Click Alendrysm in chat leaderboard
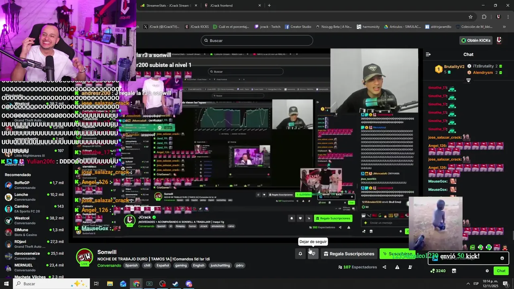514x289 pixels. pos(483,73)
